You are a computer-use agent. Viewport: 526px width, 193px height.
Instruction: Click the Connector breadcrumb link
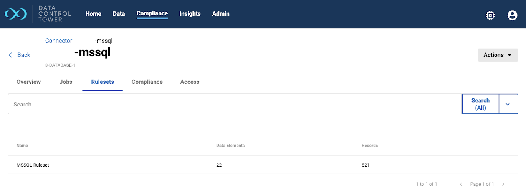tap(58, 41)
